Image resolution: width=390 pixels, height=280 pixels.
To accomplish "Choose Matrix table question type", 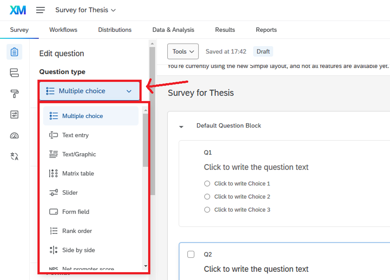I will (x=78, y=173).
